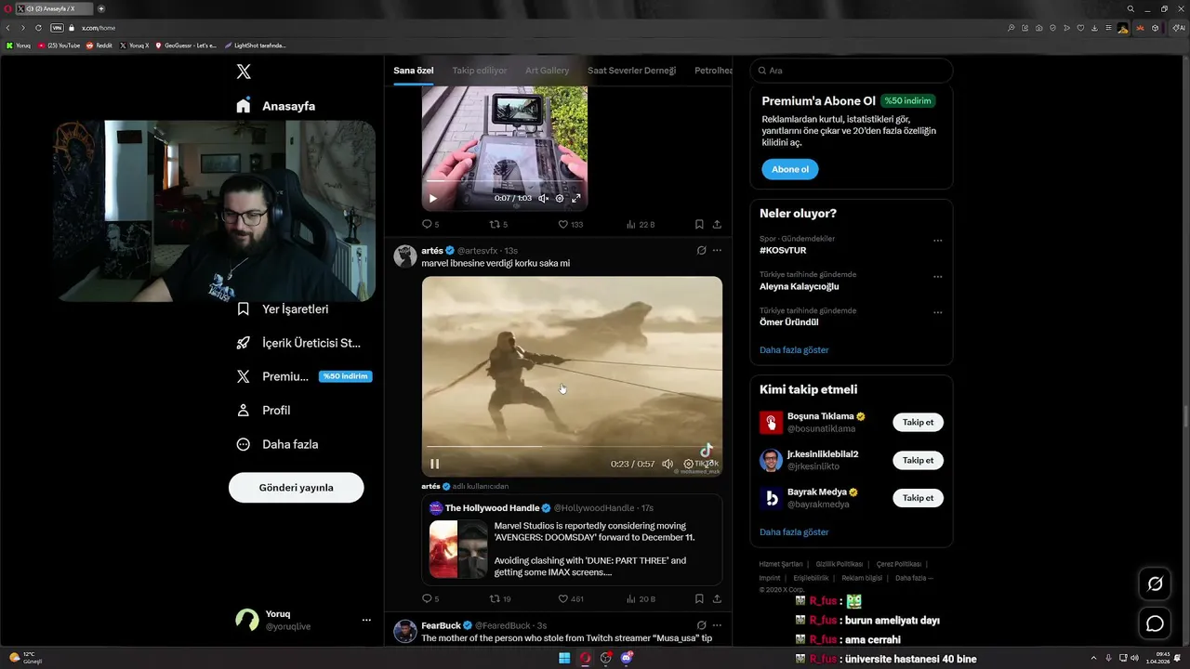Open settings gear on Dune video
The height and width of the screenshot is (669, 1190).
coord(689,464)
